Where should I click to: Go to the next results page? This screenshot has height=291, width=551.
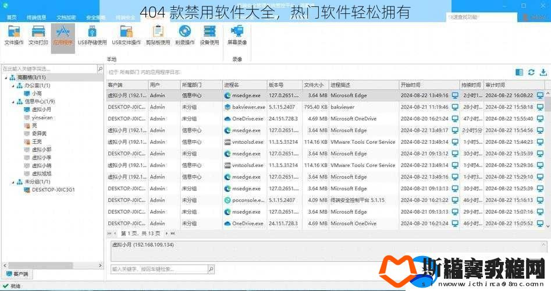click(166, 233)
